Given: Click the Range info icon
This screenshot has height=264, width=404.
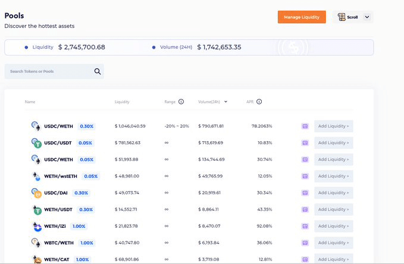Looking at the screenshot, I should (x=181, y=101).
